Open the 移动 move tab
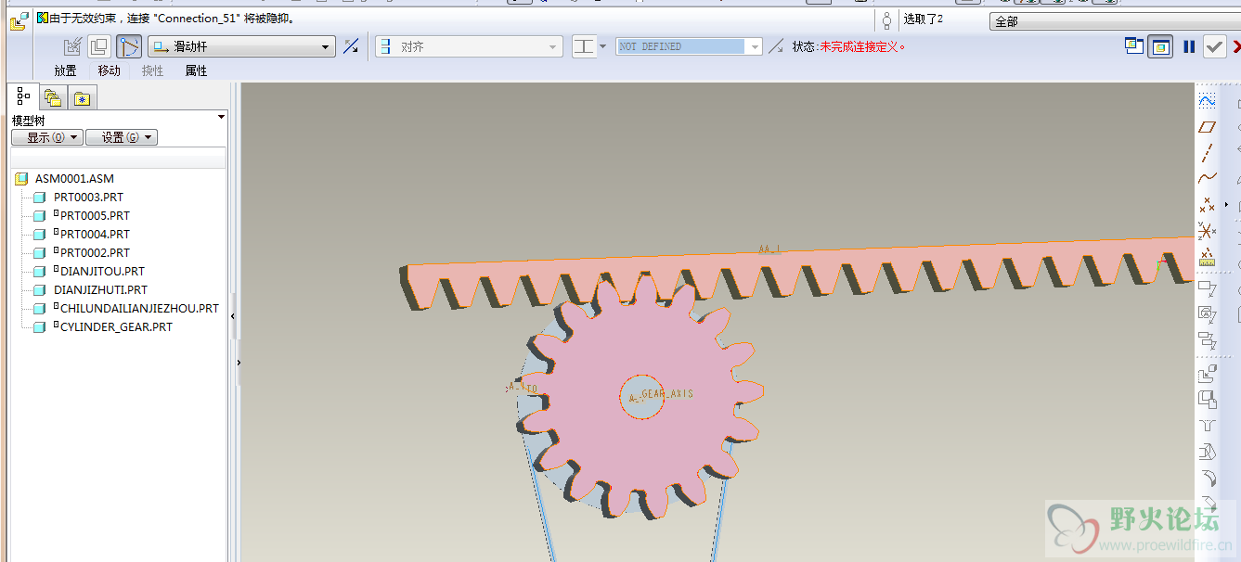 110,70
